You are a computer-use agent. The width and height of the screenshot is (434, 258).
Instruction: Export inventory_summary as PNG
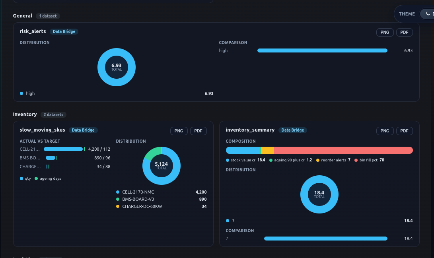pos(385,131)
